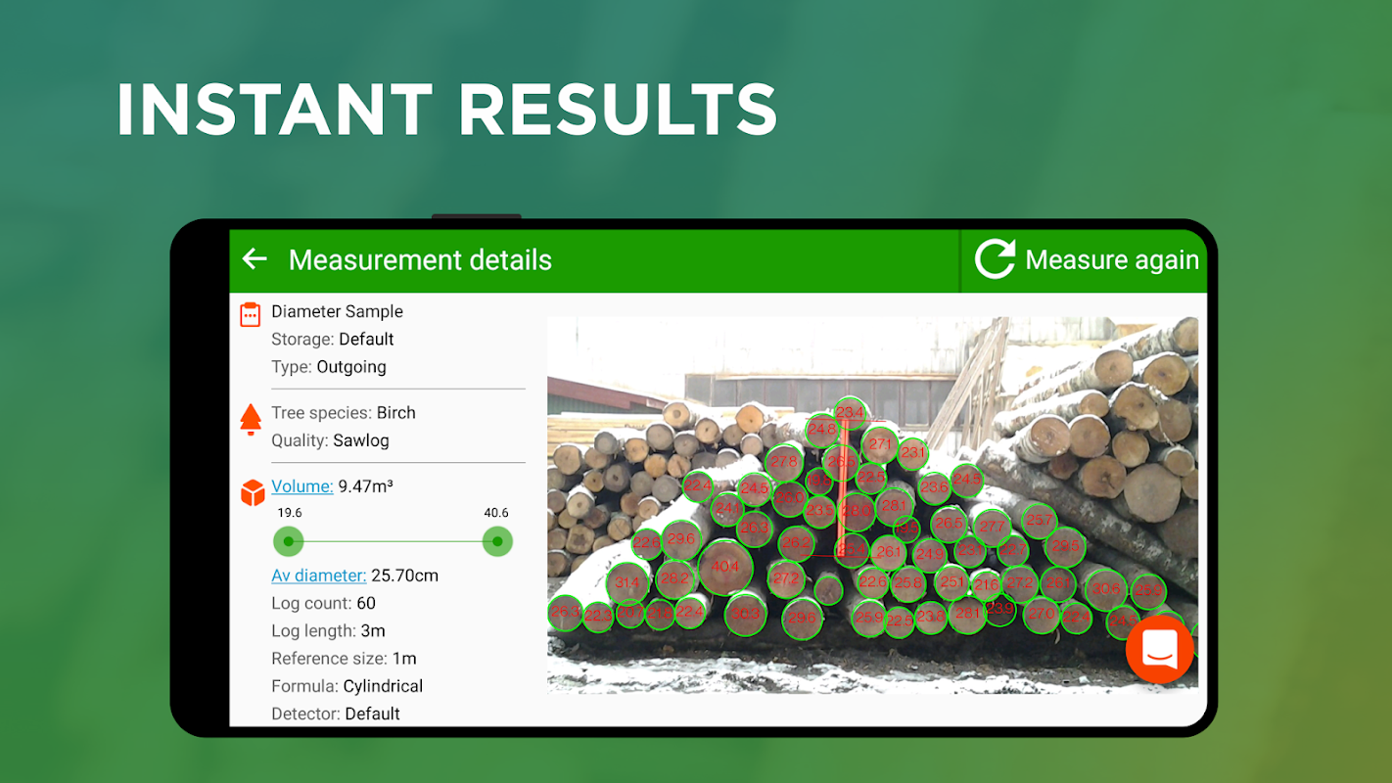
Task: Open the Volume link
Action: [x=302, y=486]
